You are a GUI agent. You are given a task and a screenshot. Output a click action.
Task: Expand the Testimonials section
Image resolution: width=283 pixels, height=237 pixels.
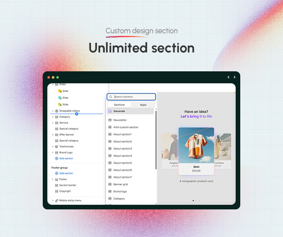(x=52, y=146)
